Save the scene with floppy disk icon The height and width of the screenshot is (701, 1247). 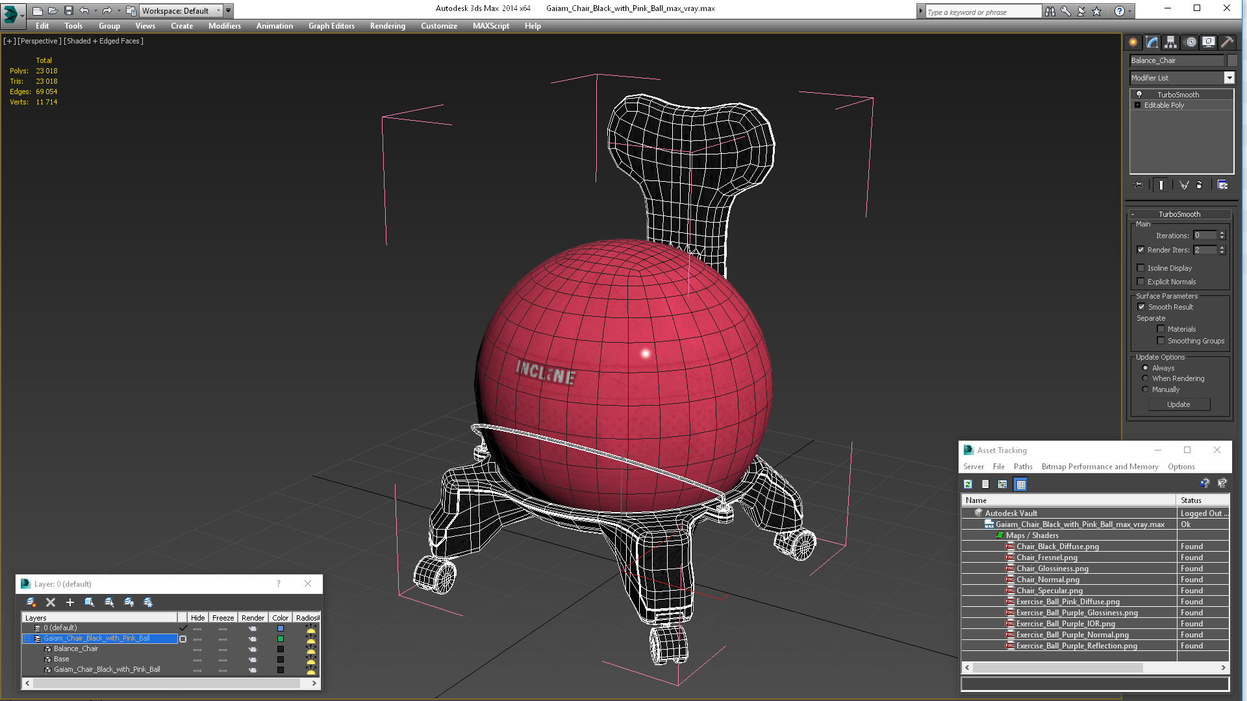pos(68,10)
